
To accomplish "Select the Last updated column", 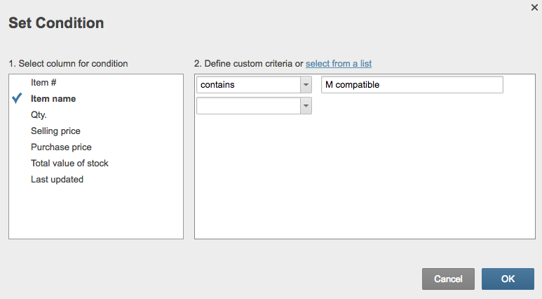I will (57, 180).
